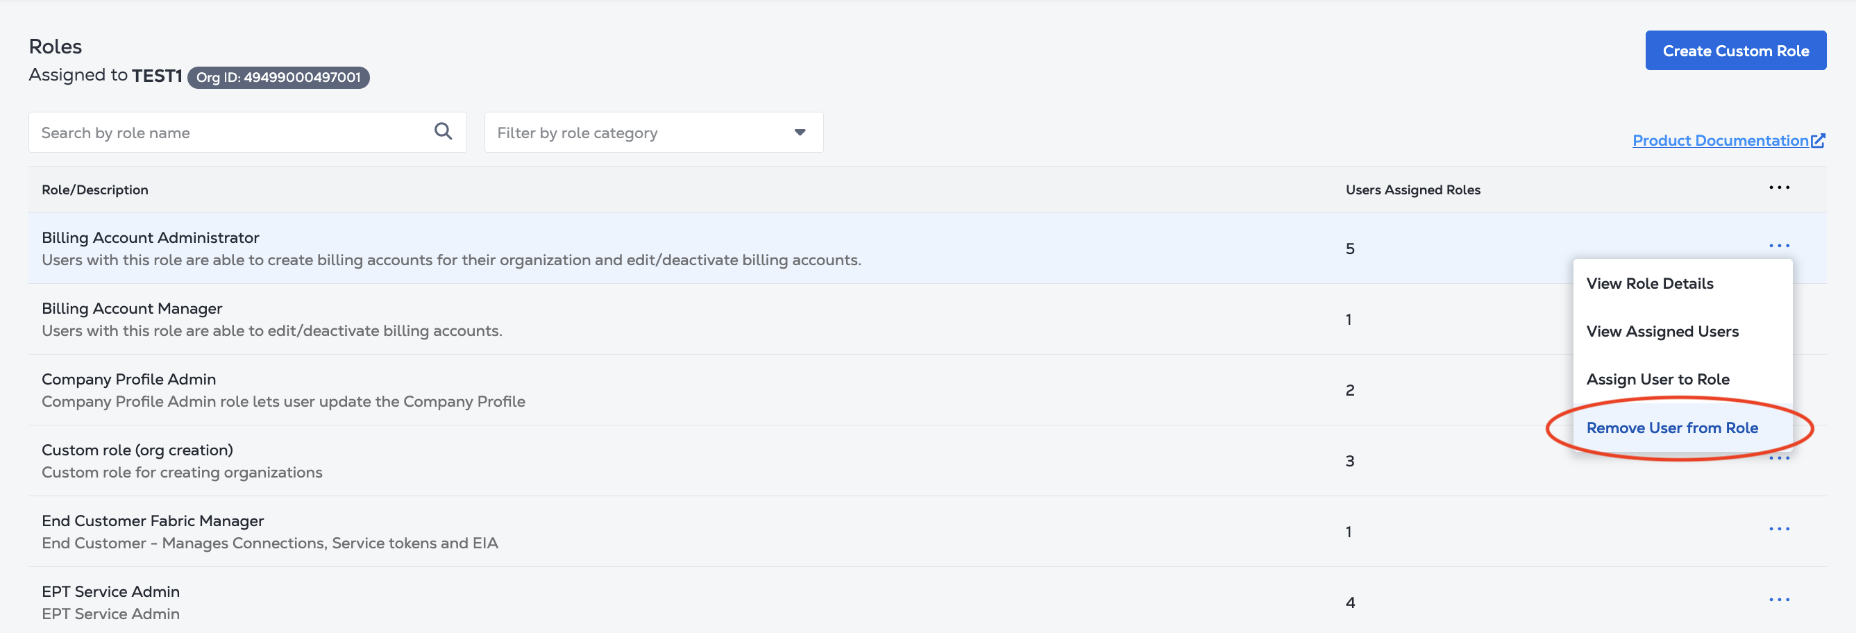Select the Company Profile Admin role name
Image resolution: width=1856 pixels, height=633 pixels.
tap(129, 380)
